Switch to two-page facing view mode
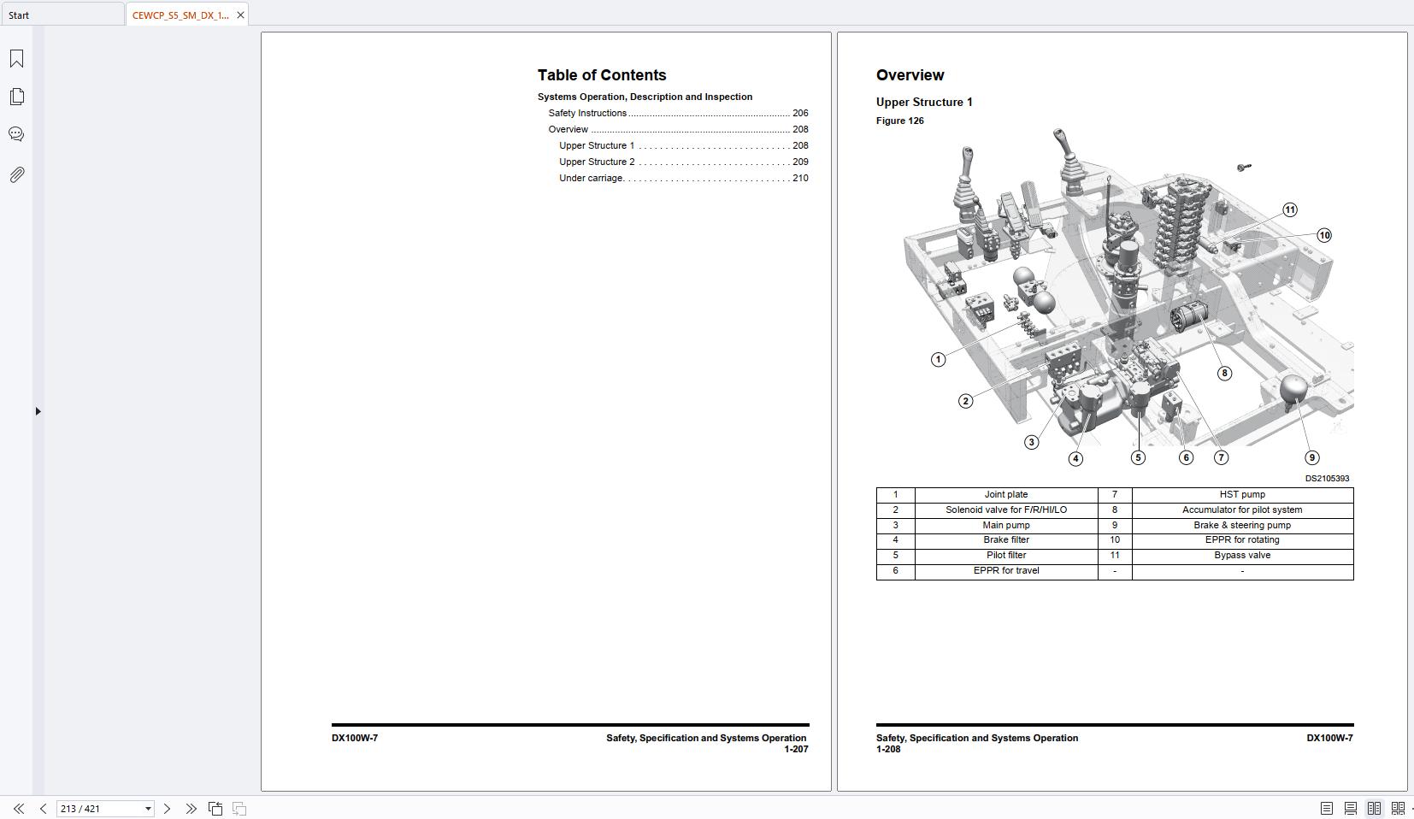 tap(1374, 809)
